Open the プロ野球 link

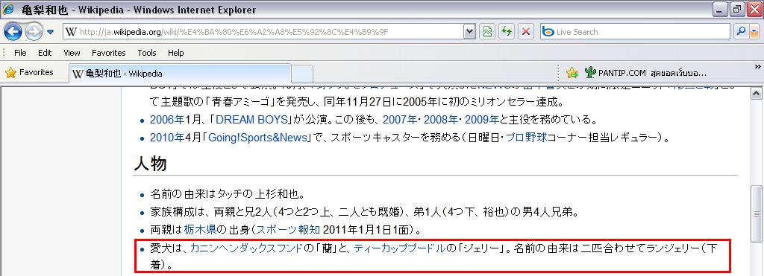[x=526, y=138]
